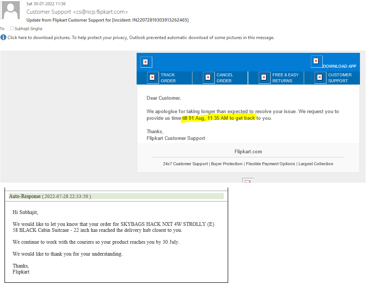Open the CANCEL ORDER link

point(224,78)
